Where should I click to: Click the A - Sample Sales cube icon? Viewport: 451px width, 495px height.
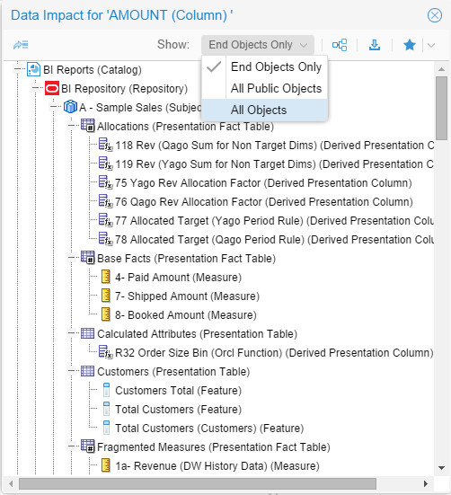pyautogui.click(x=70, y=107)
